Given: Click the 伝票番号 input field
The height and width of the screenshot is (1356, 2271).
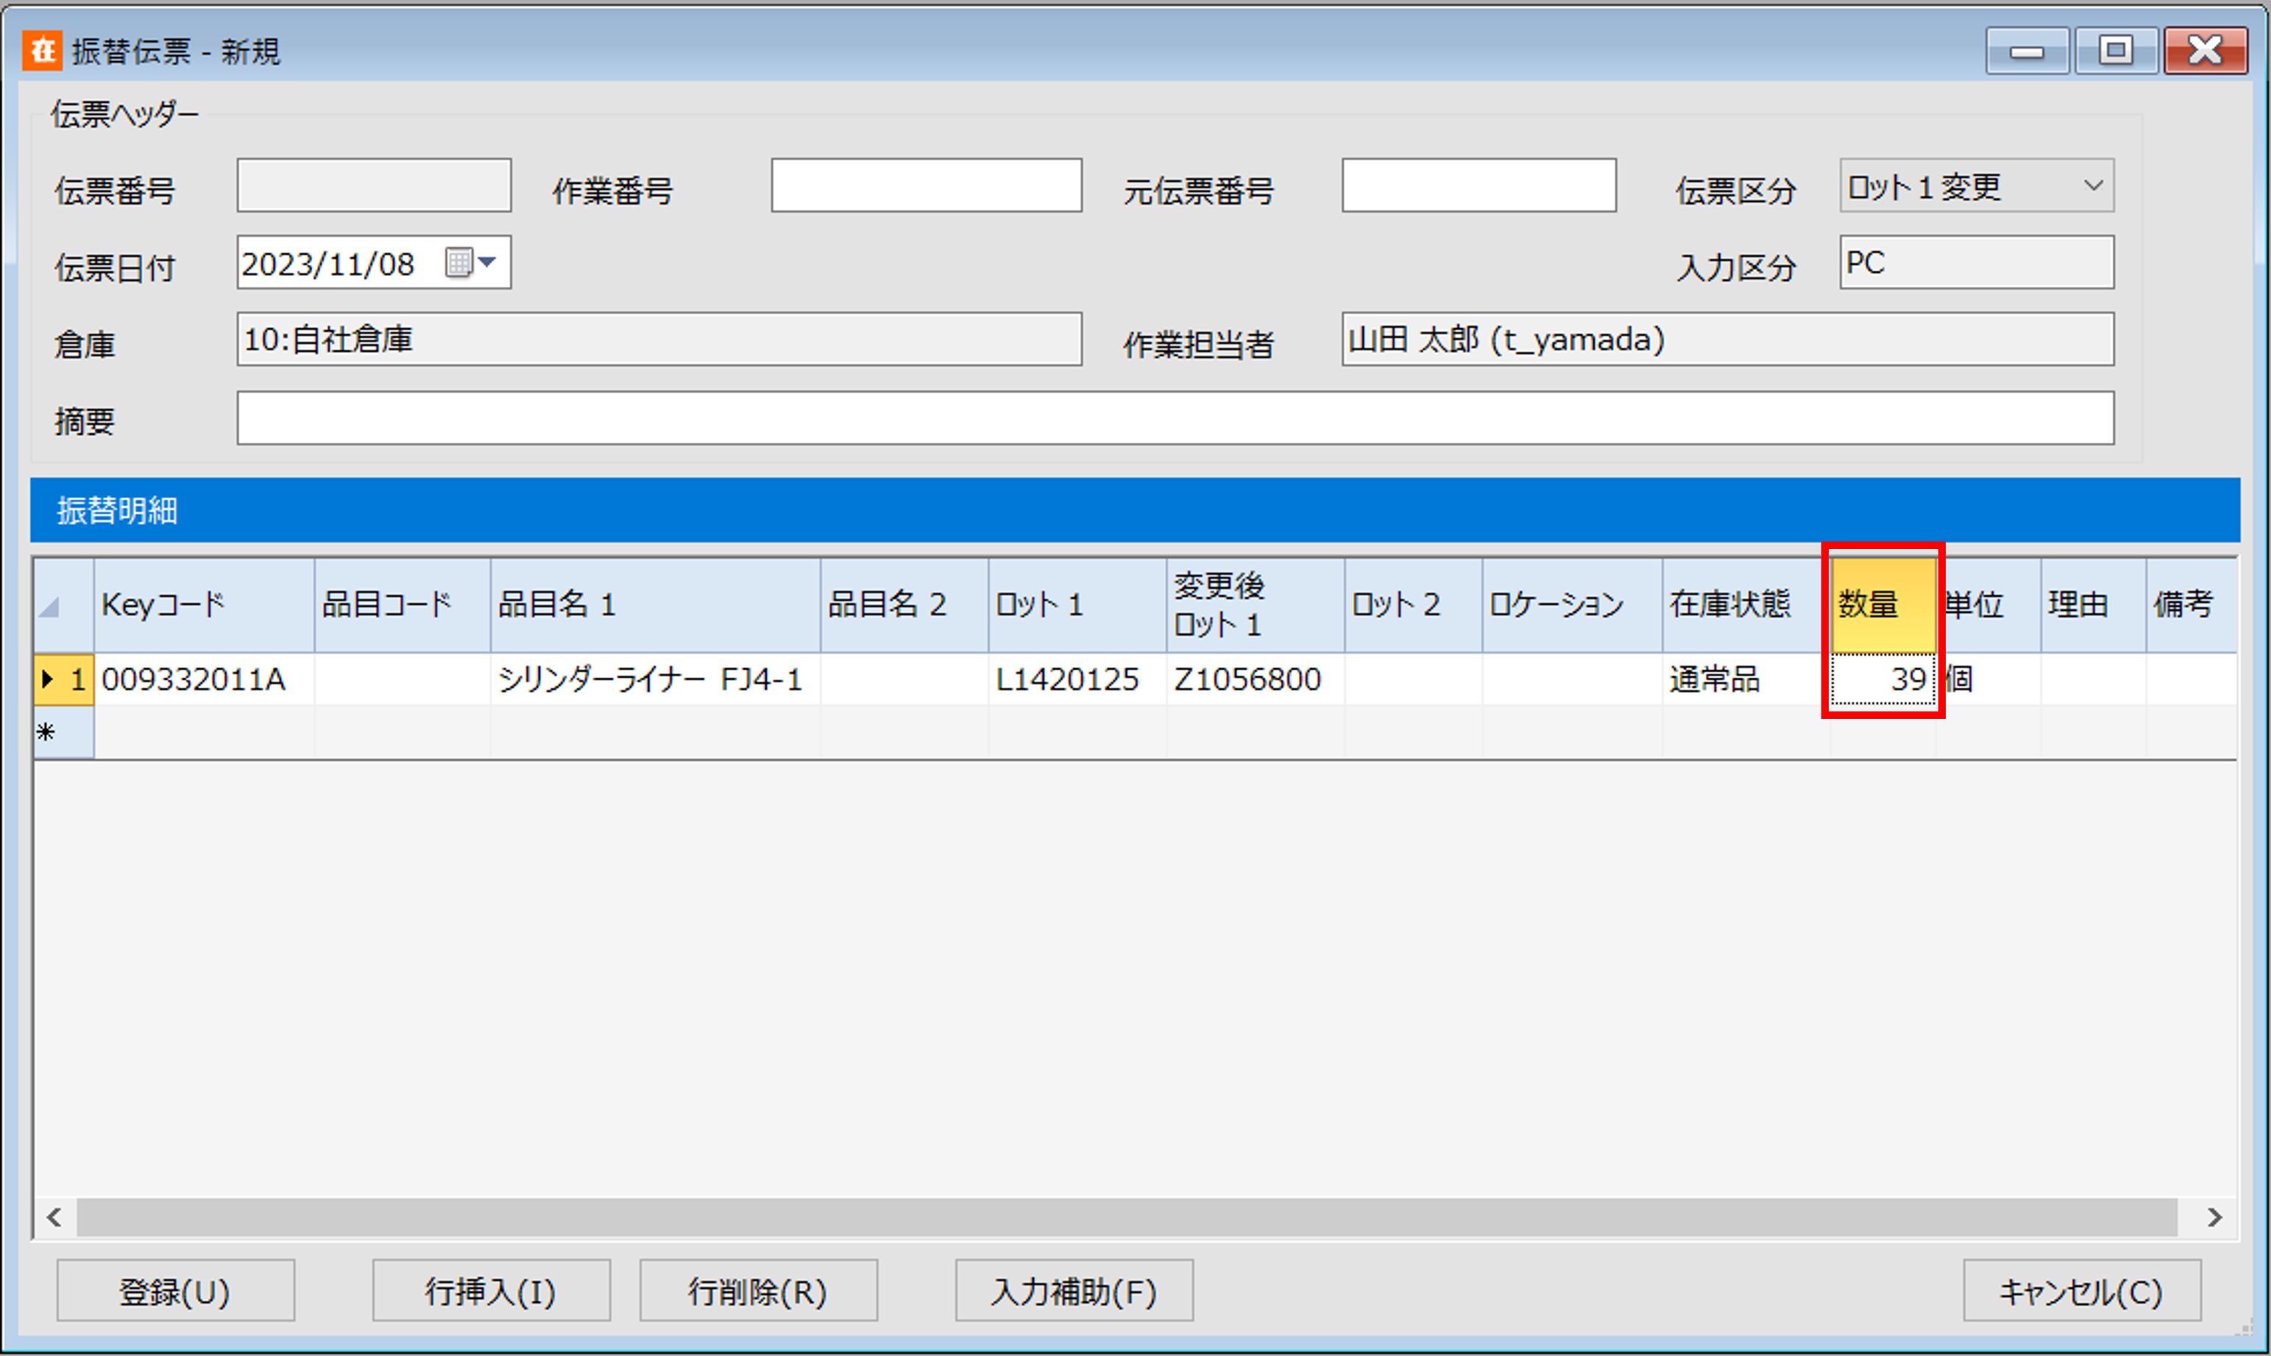Looking at the screenshot, I should click(x=374, y=185).
